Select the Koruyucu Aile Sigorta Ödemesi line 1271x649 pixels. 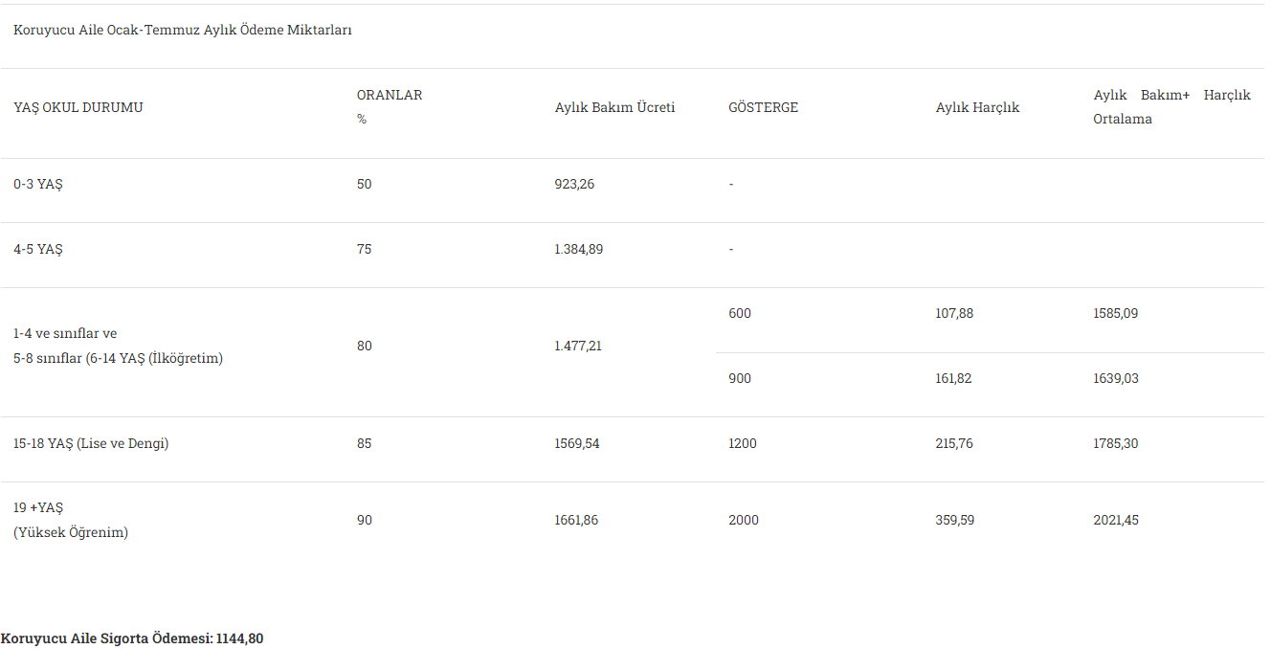click(132, 638)
